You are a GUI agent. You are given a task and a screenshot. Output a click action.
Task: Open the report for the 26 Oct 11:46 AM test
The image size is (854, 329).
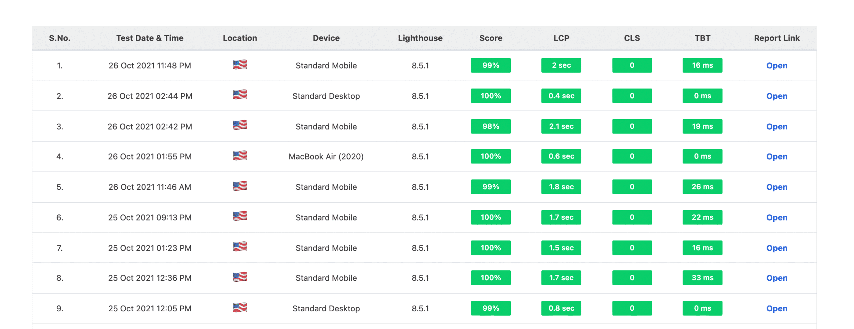pos(777,187)
